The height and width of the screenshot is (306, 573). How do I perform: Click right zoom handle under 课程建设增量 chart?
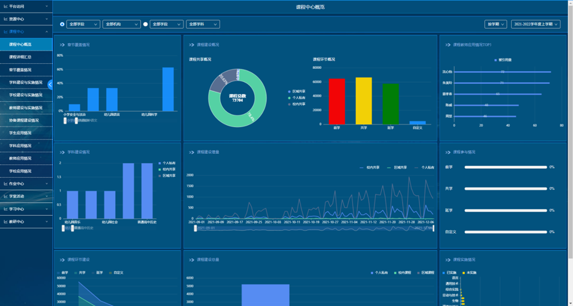(434, 228)
